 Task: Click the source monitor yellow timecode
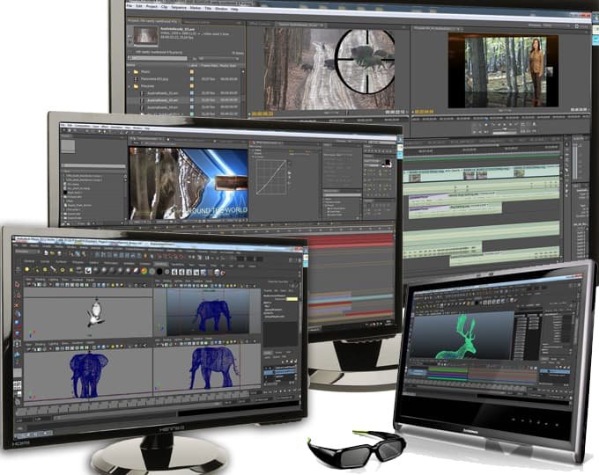click(263, 113)
